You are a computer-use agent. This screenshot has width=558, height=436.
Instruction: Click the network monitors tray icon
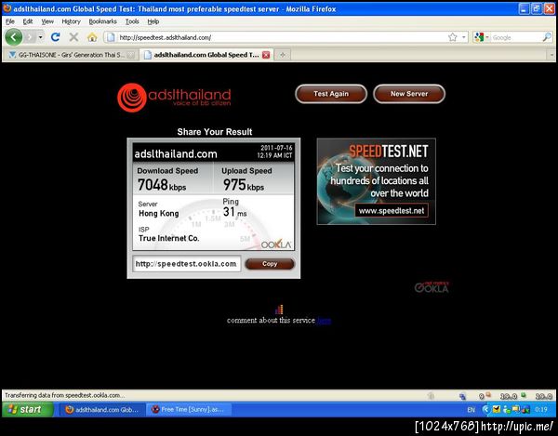[x=515, y=409]
